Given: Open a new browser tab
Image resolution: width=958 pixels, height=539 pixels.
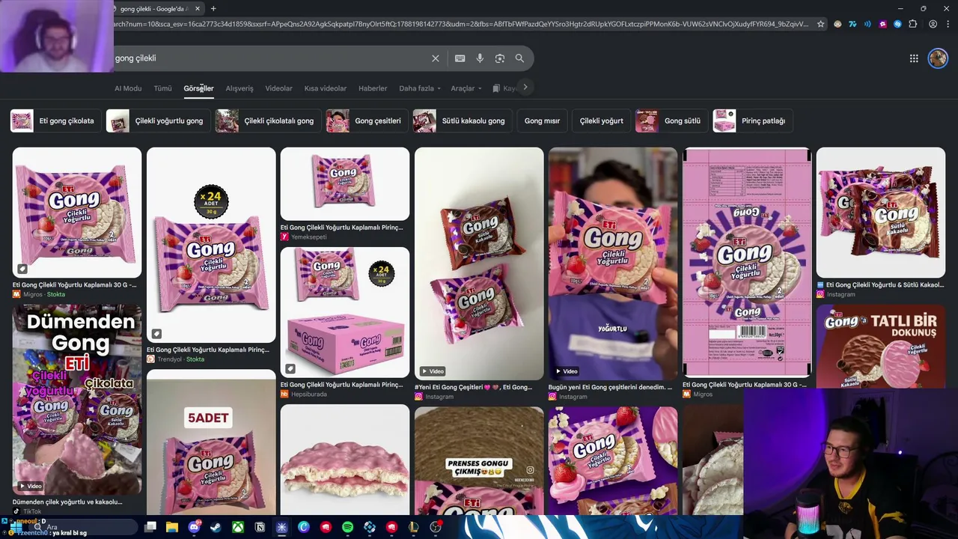Looking at the screenshot, I should pos(213,8).
